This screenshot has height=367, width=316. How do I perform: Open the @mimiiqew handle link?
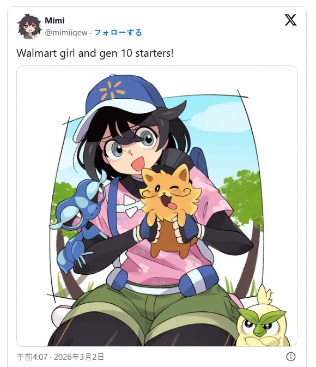(x=66, y=33)
